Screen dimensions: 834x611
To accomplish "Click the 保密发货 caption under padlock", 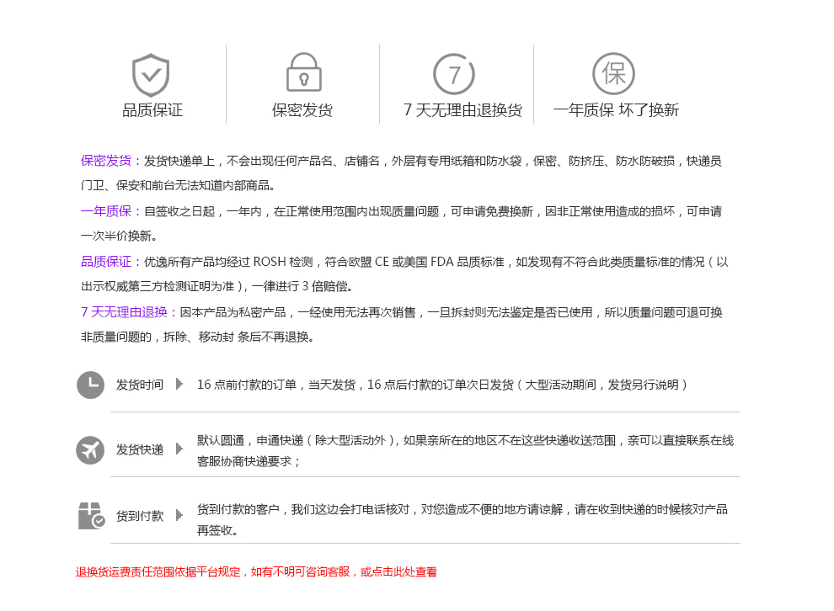I will pyautogui.click(x=302, y=110).
